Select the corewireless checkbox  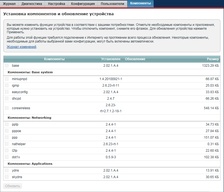[x=7, y=108]
